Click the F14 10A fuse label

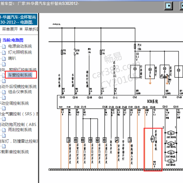[x=139, y=47]
